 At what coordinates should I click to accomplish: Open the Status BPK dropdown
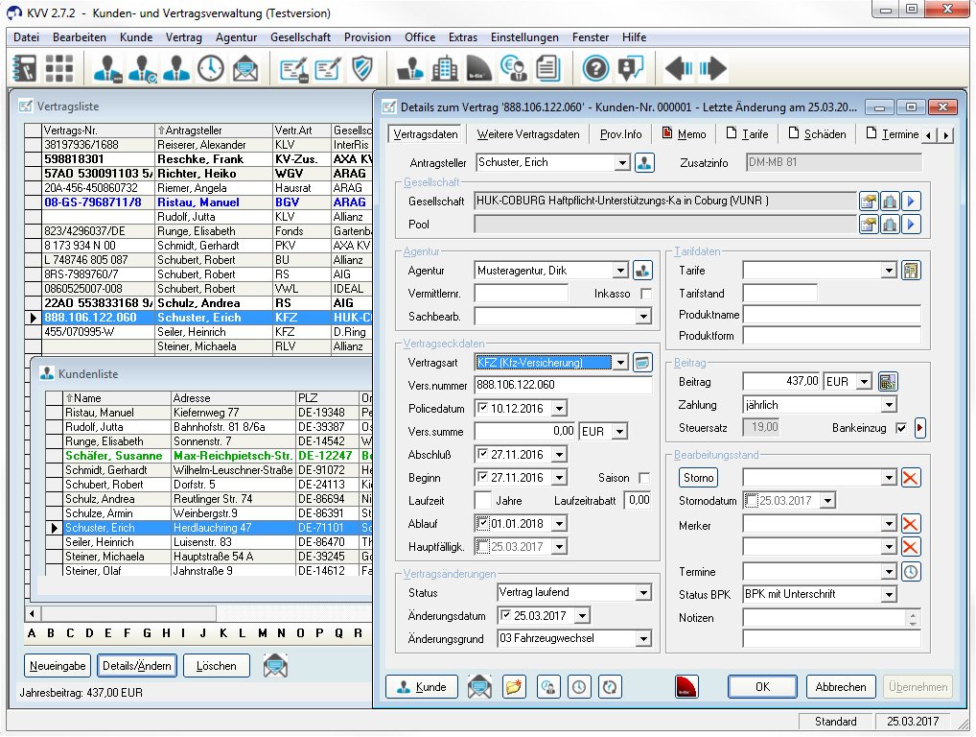(x=888, y=595)
